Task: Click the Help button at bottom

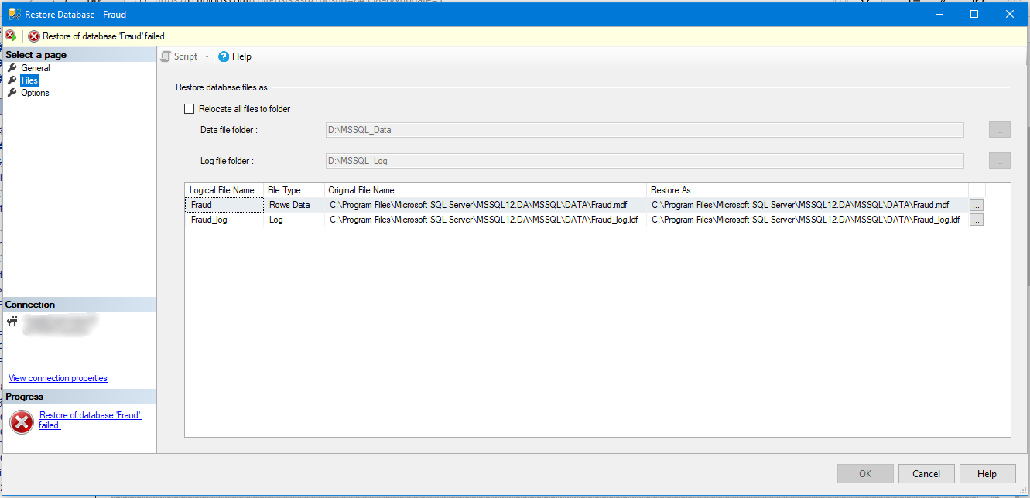Action: coord(987,474)
